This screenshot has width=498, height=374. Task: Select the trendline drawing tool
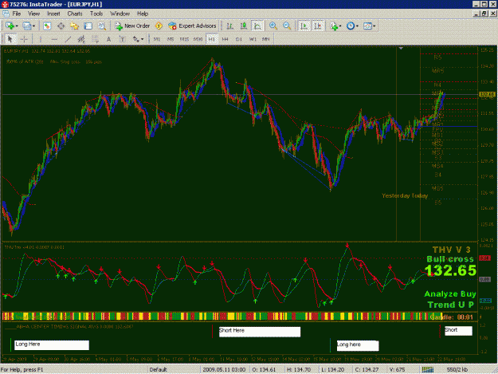[x=68, y=39]
